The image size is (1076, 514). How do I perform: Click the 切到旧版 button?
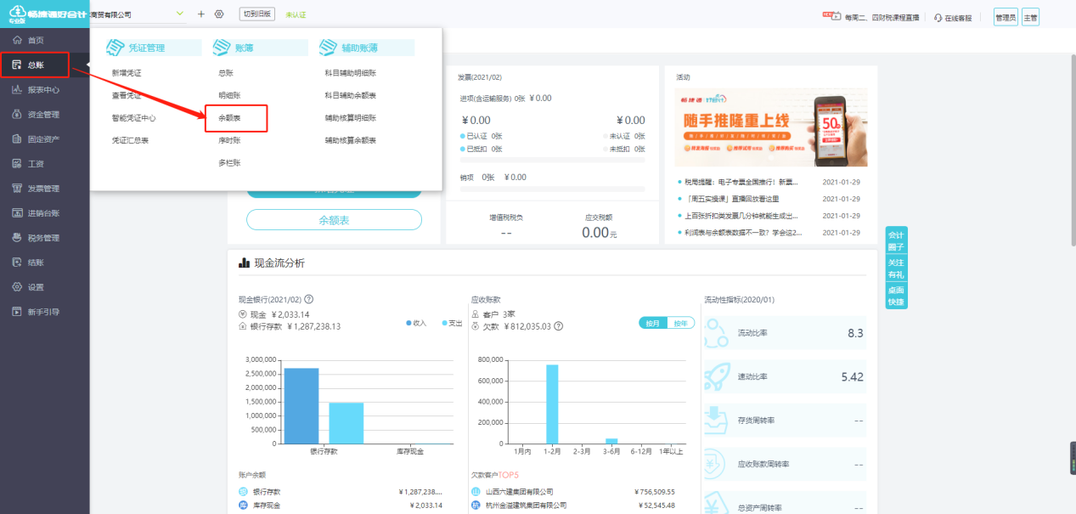[x=257, y=14]
